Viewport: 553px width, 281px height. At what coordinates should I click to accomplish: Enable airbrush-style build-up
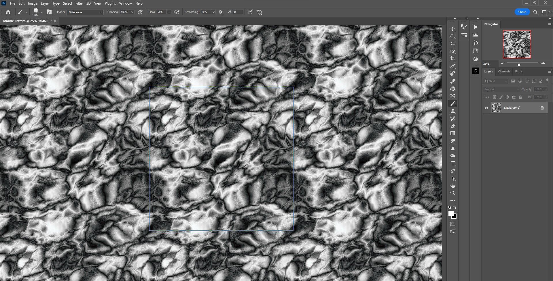click(x=177, y=12)
